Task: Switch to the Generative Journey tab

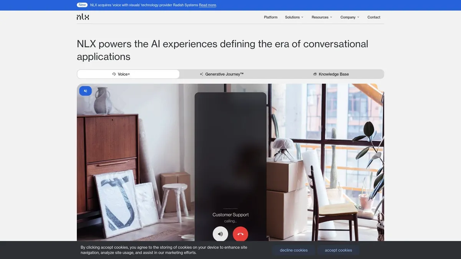Action: (x=224, y=74)
